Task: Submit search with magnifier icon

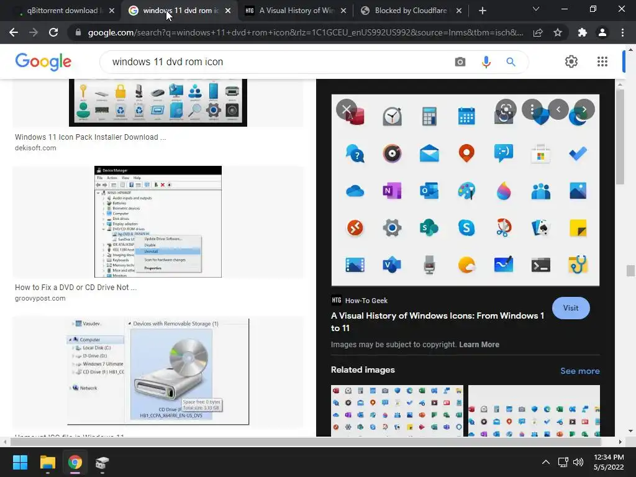Action: (511, 61)
